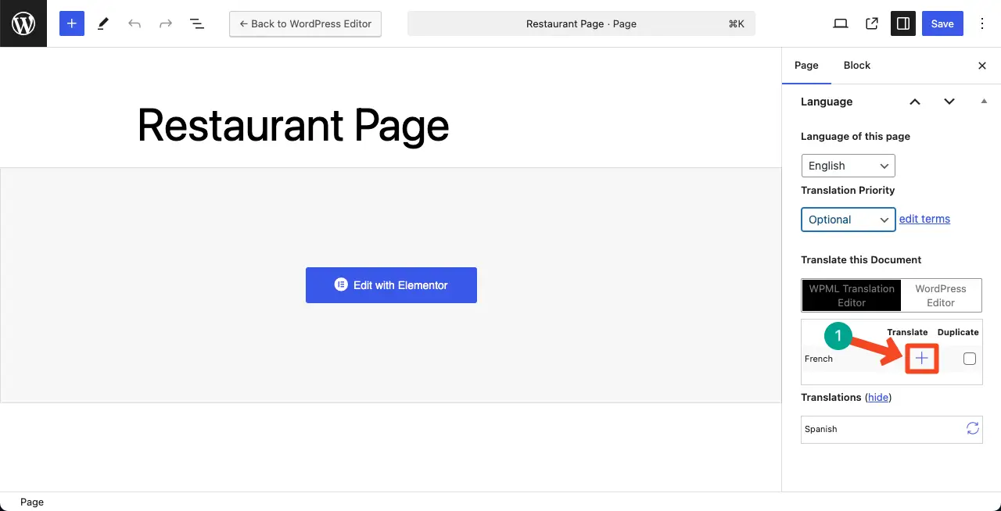Click the Language of this page label
Viewport: 1001px width, 511px height.
point(856,136)
